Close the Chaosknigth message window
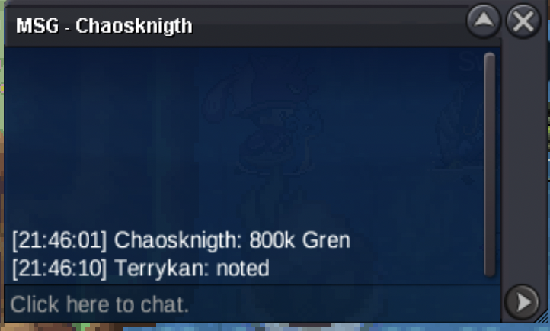Screen dimensions: 550x331 (523, 21)
